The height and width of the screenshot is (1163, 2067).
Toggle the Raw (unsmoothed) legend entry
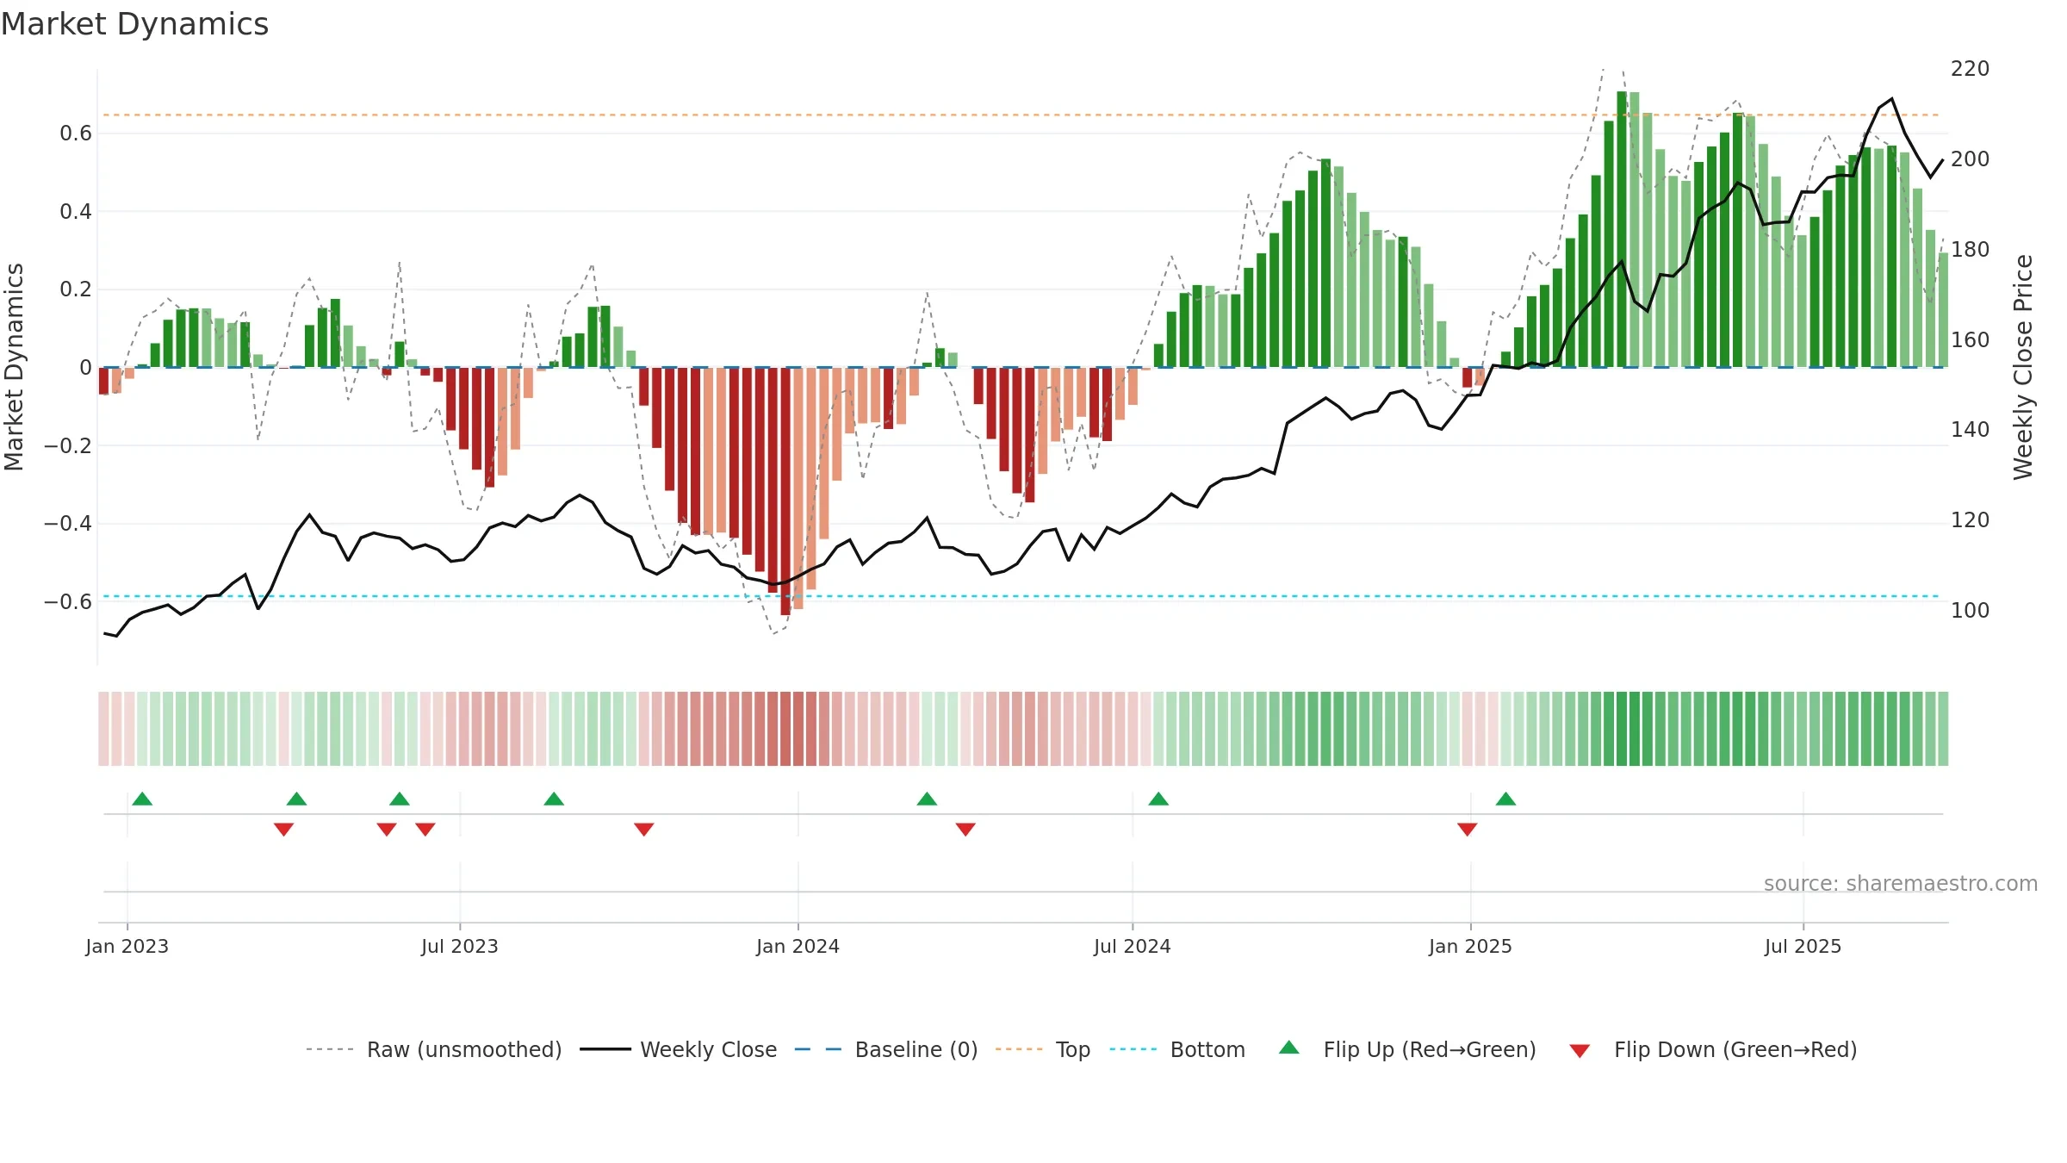(433, 1049)
